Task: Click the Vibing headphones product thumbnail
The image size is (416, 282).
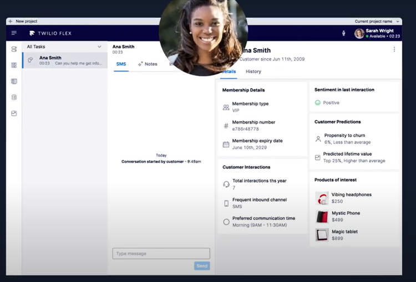Action: click(x=322, y=198)
